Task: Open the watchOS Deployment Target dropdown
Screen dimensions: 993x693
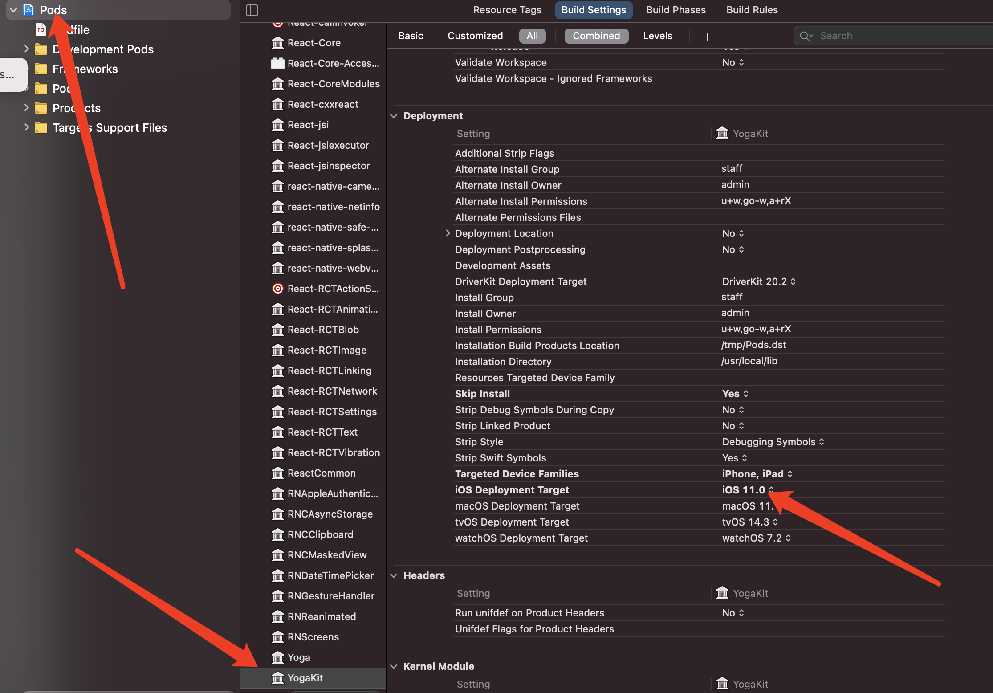Action: (x=756, y=538)
